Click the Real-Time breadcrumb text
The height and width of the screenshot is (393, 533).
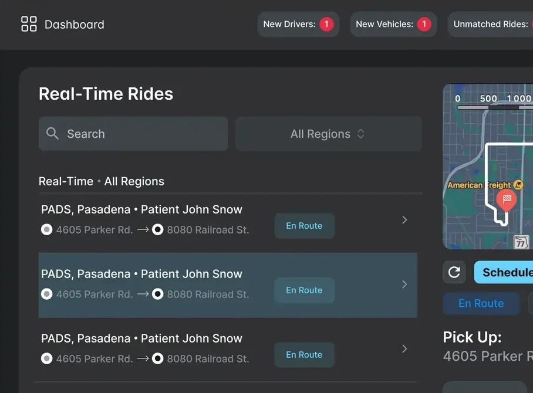point(66,181)
